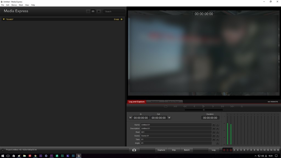The height and width of the screenshot is (158, 281).
Task: Open the Help menu
Action: pyautogui.click(x=33, y=5)
